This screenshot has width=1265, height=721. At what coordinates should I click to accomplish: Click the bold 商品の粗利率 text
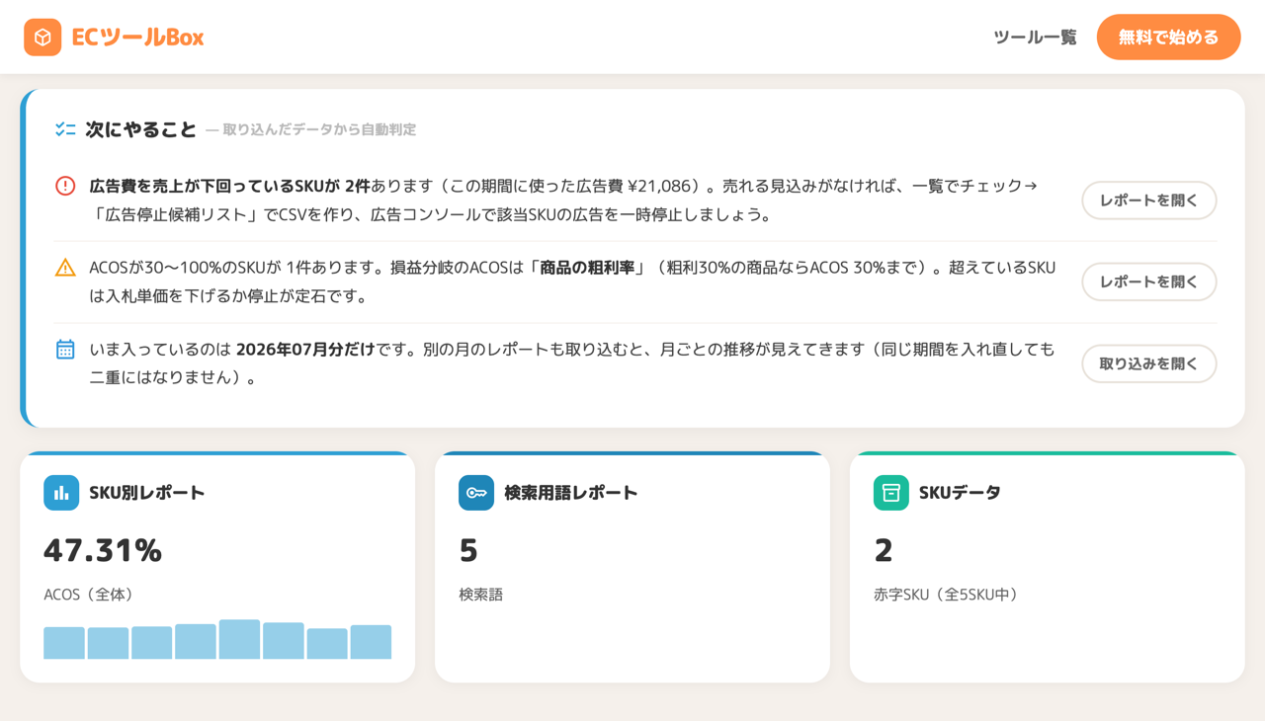(587, 268)
